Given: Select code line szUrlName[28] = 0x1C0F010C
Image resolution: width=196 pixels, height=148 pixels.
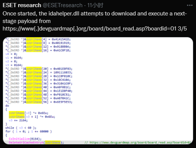Looking at the screenshot, I should coord(39,76).
